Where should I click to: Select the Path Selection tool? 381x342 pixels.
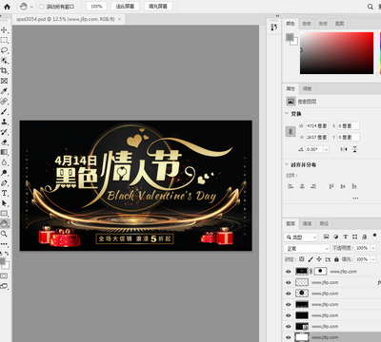pyautogui.click(x=4, y=203)
